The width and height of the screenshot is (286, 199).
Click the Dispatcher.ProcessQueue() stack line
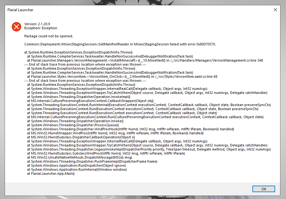pyautogui.click(x=73, y=125)
